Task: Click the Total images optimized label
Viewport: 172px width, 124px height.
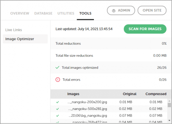Action: [x=80, y=68]
